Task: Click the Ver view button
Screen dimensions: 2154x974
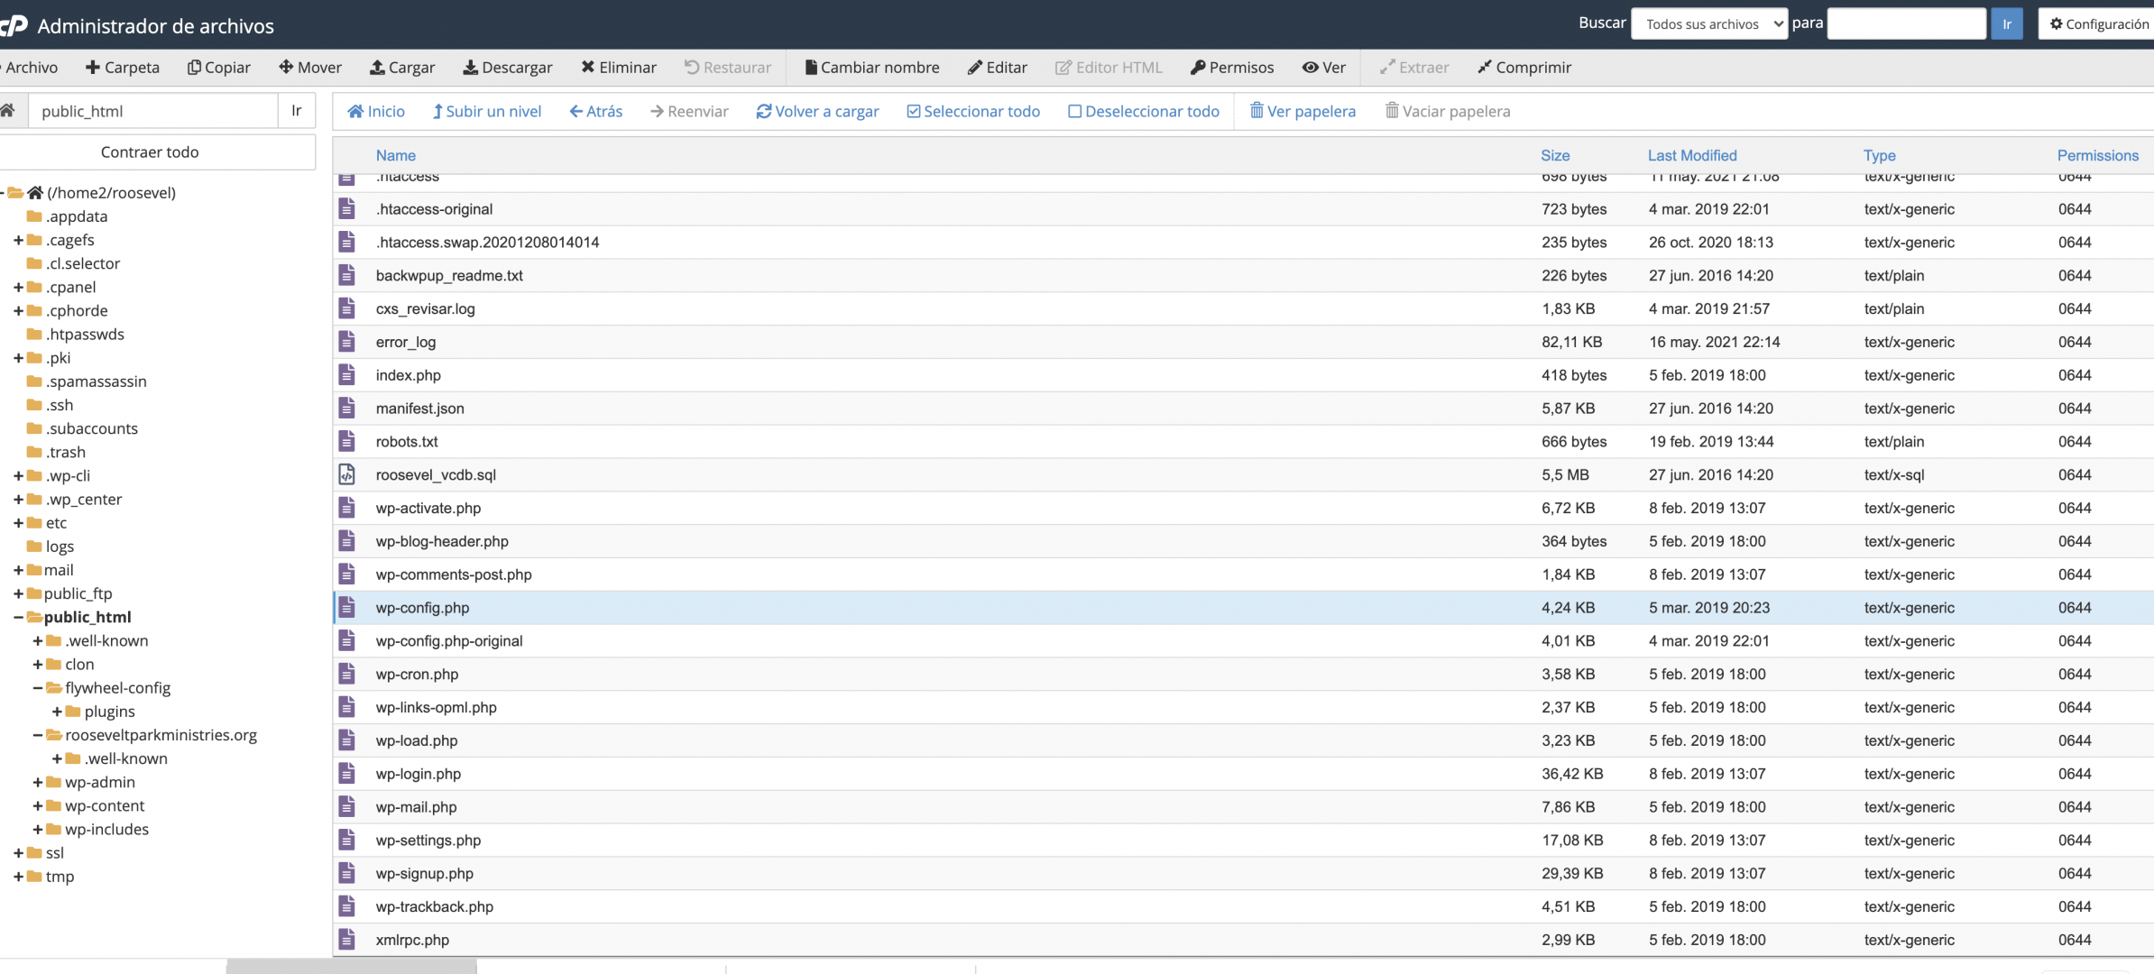Action: point(1324,68)
